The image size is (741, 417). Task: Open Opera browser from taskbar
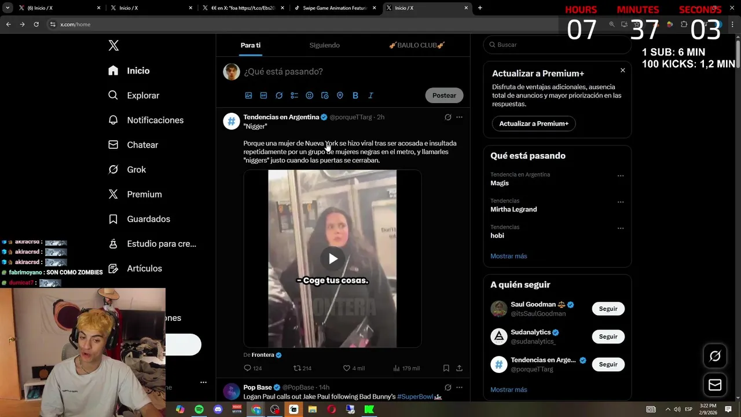(x=331, y=409)
